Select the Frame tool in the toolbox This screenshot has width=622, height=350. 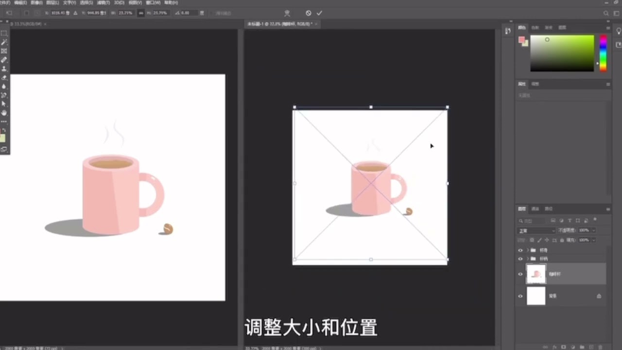coord(4,51)
